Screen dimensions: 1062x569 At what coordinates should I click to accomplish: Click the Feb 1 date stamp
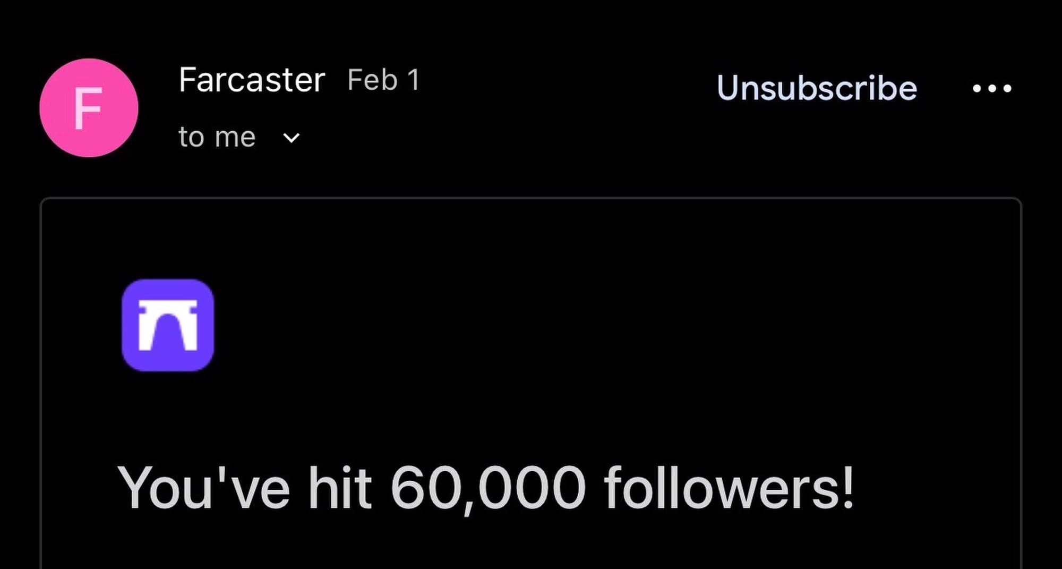point(383,80)
